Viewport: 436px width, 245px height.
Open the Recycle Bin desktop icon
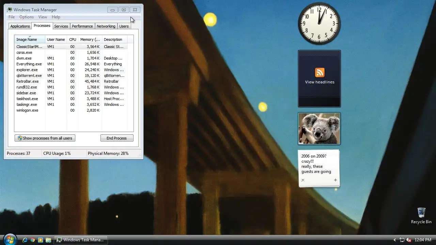click(421, 216)
